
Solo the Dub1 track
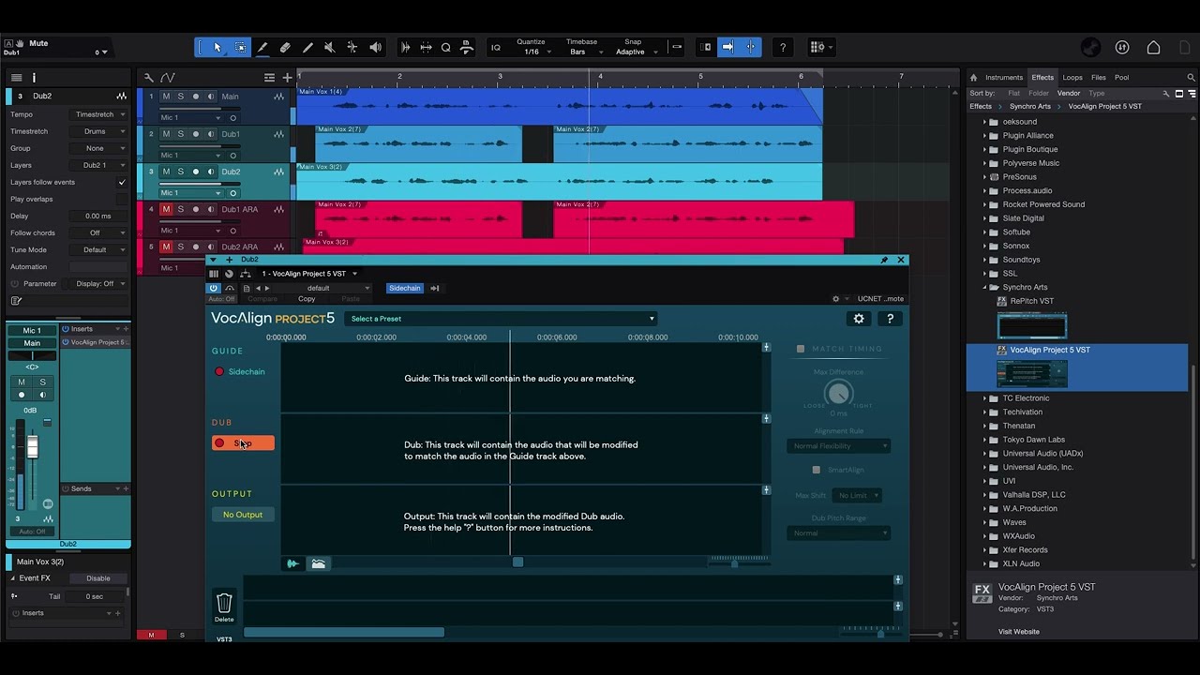[181, 134]
